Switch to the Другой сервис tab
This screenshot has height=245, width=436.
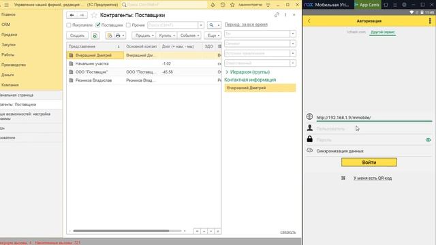(383, 32)
